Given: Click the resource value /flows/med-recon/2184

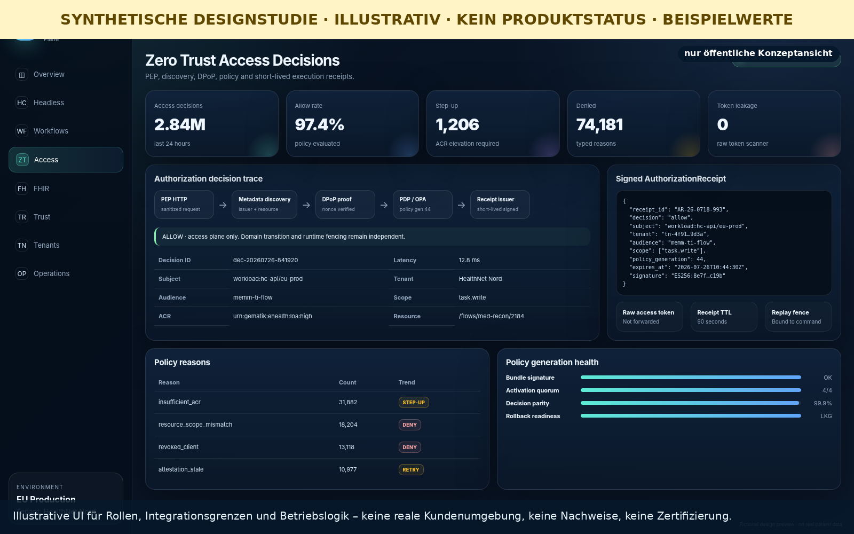Looking at the screenshot, I should 492,317.
